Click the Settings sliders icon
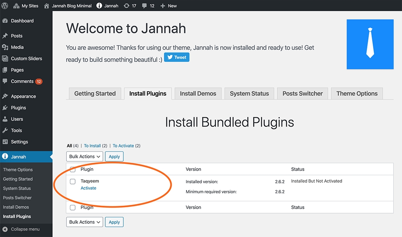 5,142
